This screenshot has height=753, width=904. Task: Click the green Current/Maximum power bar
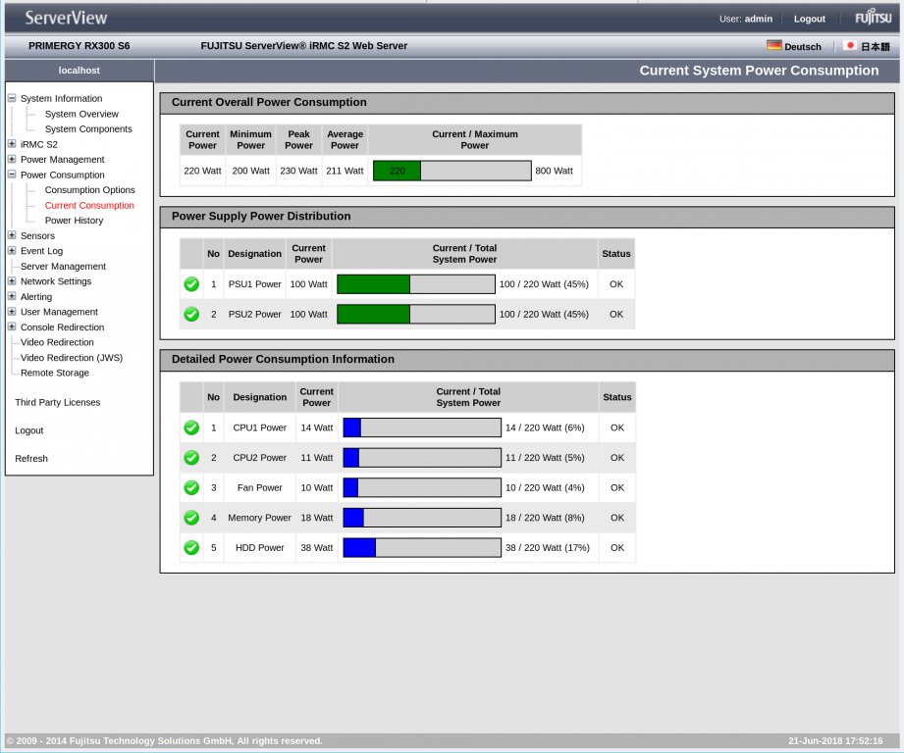coord(397,171)
